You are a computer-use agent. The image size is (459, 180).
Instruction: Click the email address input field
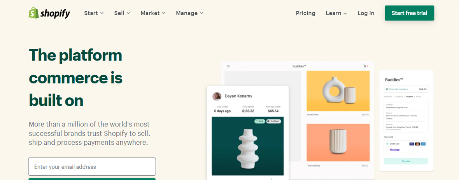click(x=92, y=166)
